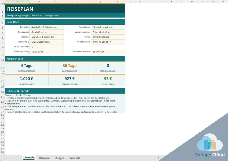Click the Notfallkontakt cell '+49 170 5550147'
The image size is (228, 161).
point(108,42)
